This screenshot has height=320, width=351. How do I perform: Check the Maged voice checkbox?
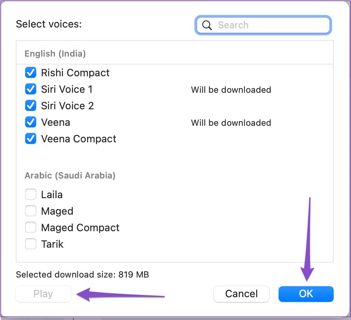(31, 211)
